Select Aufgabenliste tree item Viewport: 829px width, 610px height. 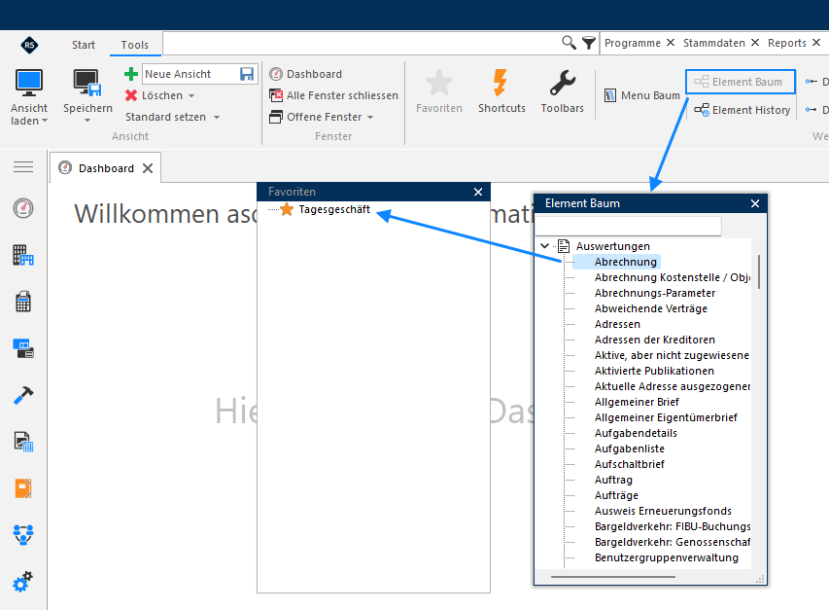point(629,449)
